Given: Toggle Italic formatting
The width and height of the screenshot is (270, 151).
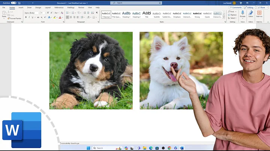Looking at the screenshot, I should coord(29,17).
